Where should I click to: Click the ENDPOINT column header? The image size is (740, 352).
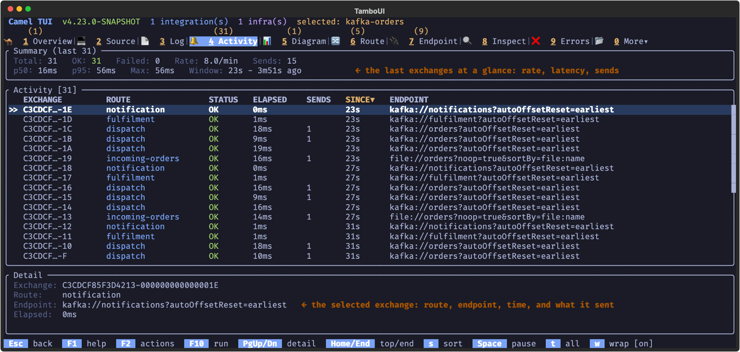click(409, 100)
